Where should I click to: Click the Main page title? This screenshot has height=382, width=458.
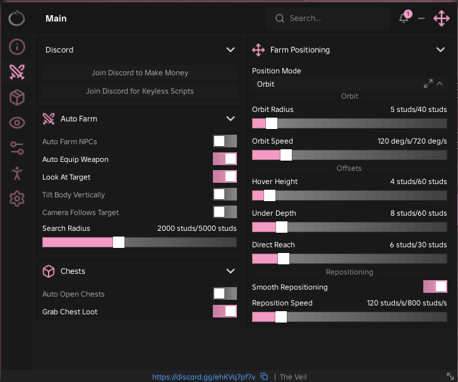56,18
